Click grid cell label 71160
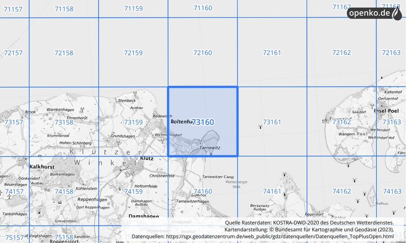This screenshot has width=406, height=243. tap(203, 8)
